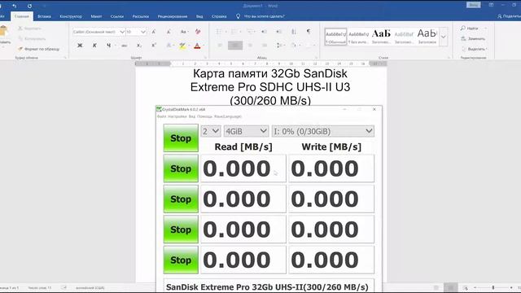This screenshot has width=521, height=293.
Task: Open the Calibri font name dropdown
Action: (x=122, y=32)
